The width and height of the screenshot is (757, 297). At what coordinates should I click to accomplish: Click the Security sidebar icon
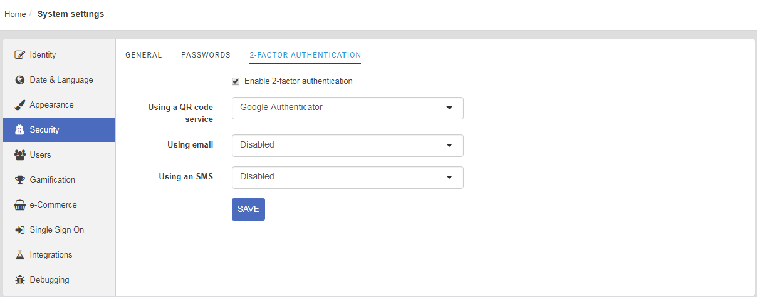point(19,130)
